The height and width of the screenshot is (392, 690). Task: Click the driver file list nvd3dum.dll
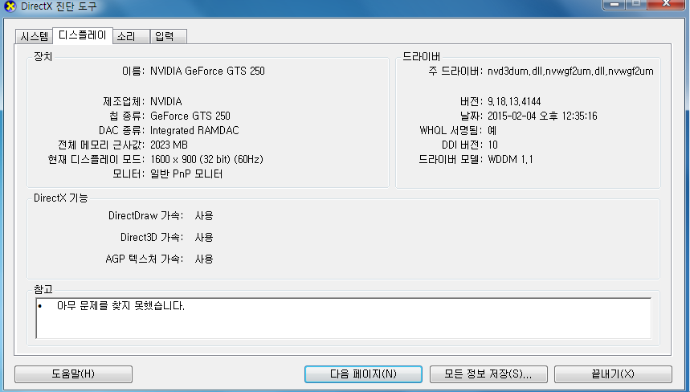click(x=570, y=71)
